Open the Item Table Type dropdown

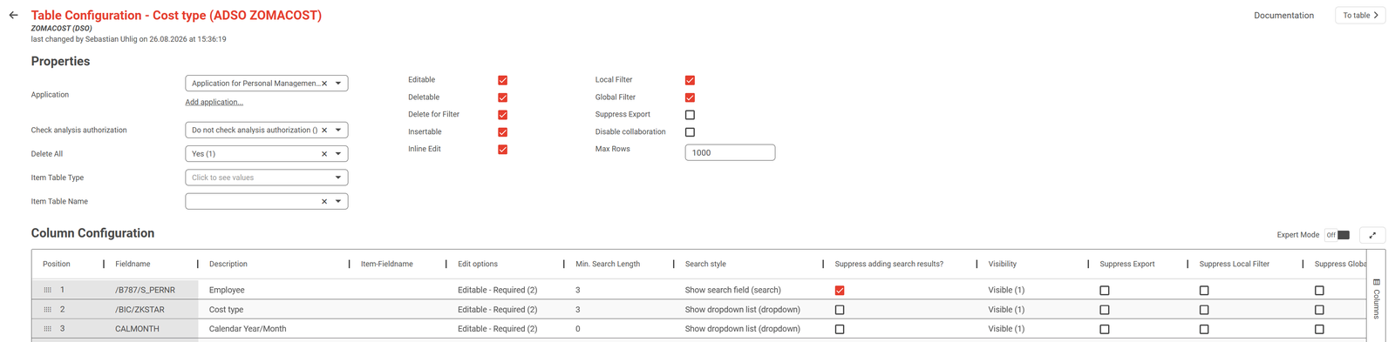click(267, 178)
